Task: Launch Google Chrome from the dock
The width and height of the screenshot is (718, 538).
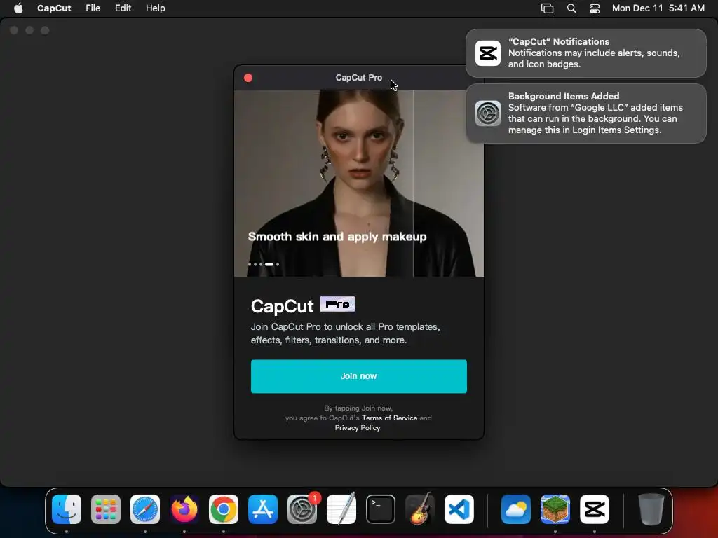Action: coord(224,509)
